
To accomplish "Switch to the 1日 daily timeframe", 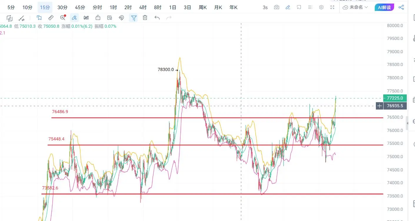I will (173, 7).
